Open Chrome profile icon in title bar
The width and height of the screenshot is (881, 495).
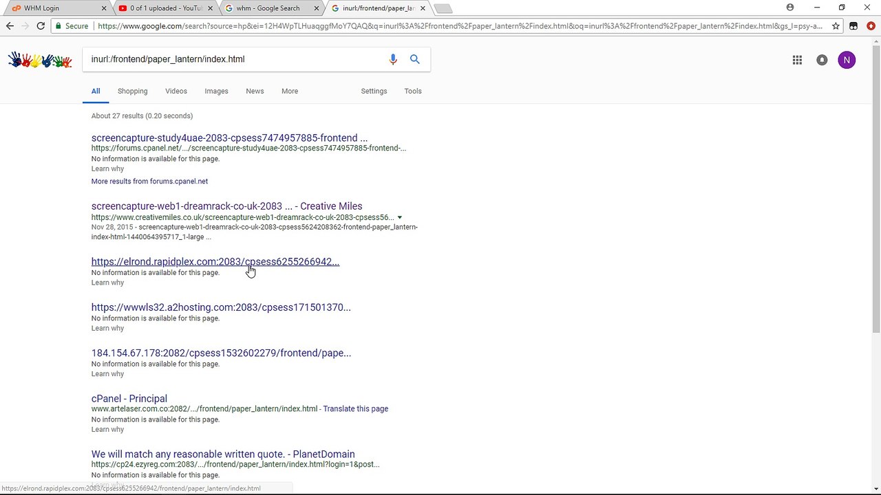click(790, 8)
